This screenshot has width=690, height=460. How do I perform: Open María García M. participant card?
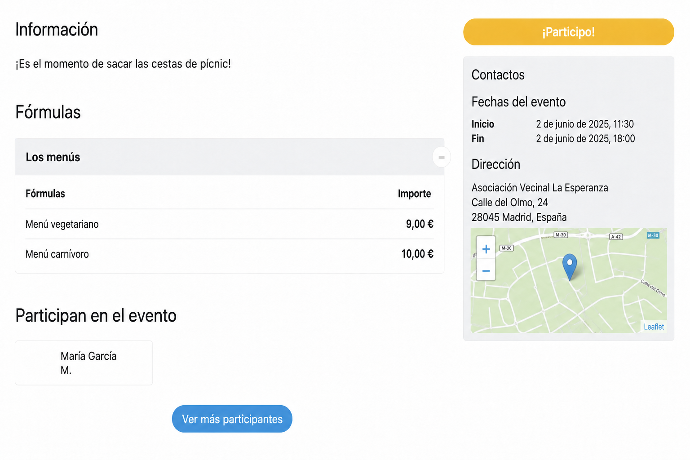point(84,363)
